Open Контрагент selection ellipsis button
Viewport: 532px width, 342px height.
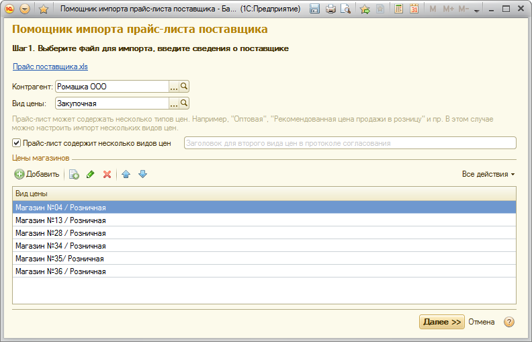point(174,87)
